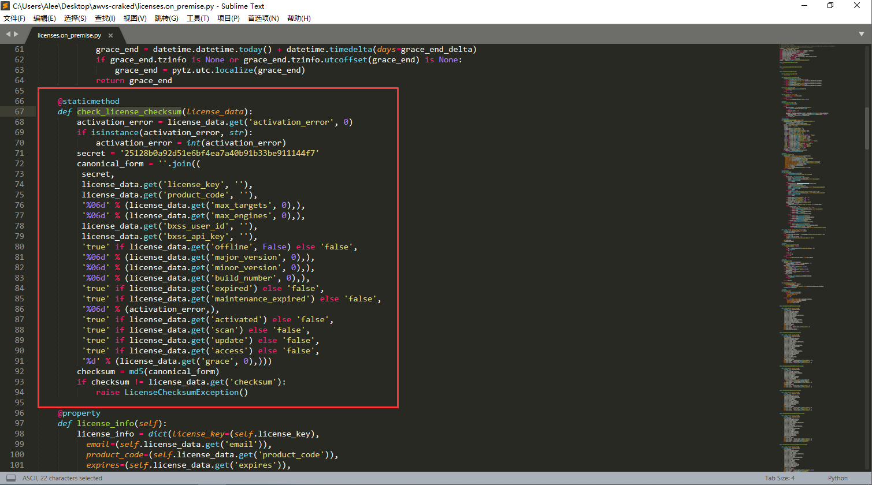The height and width of the screenshot is (485, 872).
Task: Restore down the Sublime Text window
Action: tap(830, 6)
